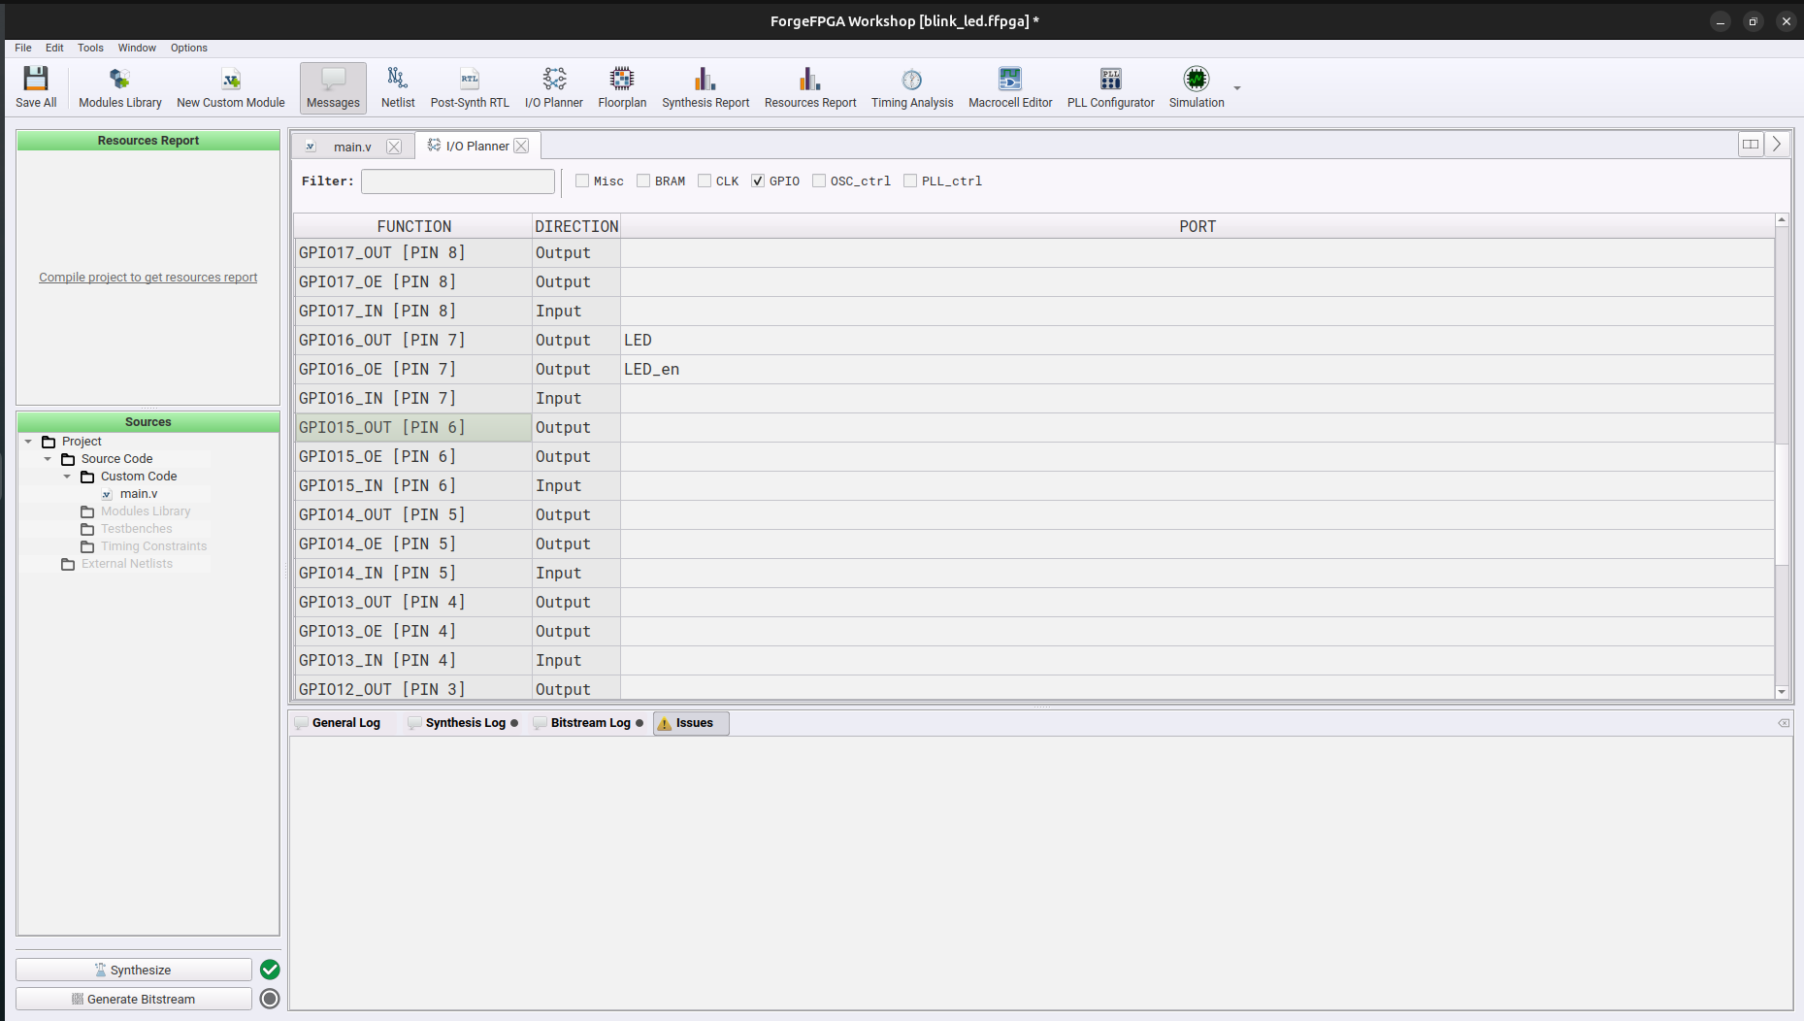
Task: Open the Macrocell Editor
Action: tap(1009, 87)
